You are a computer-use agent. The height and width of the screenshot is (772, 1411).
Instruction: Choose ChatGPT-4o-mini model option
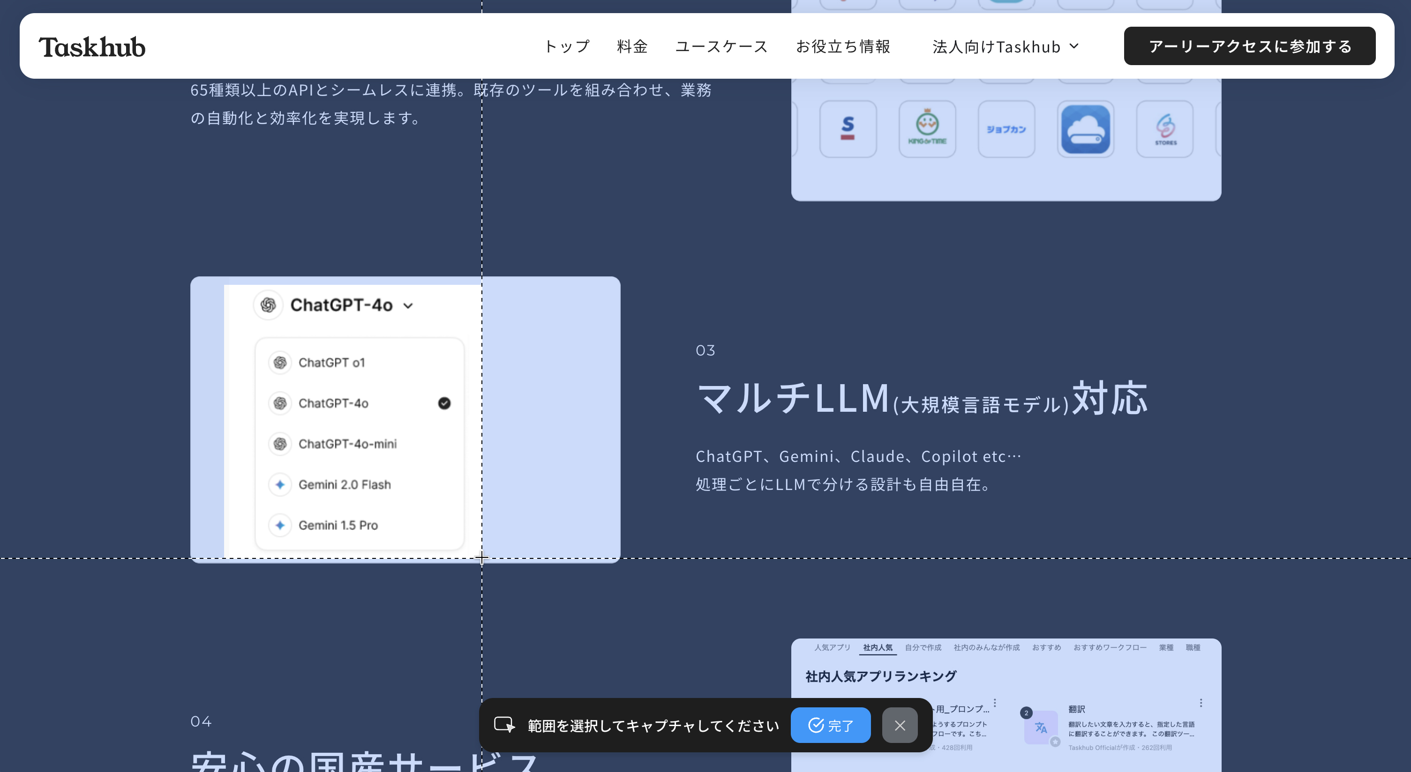point(360,444)
